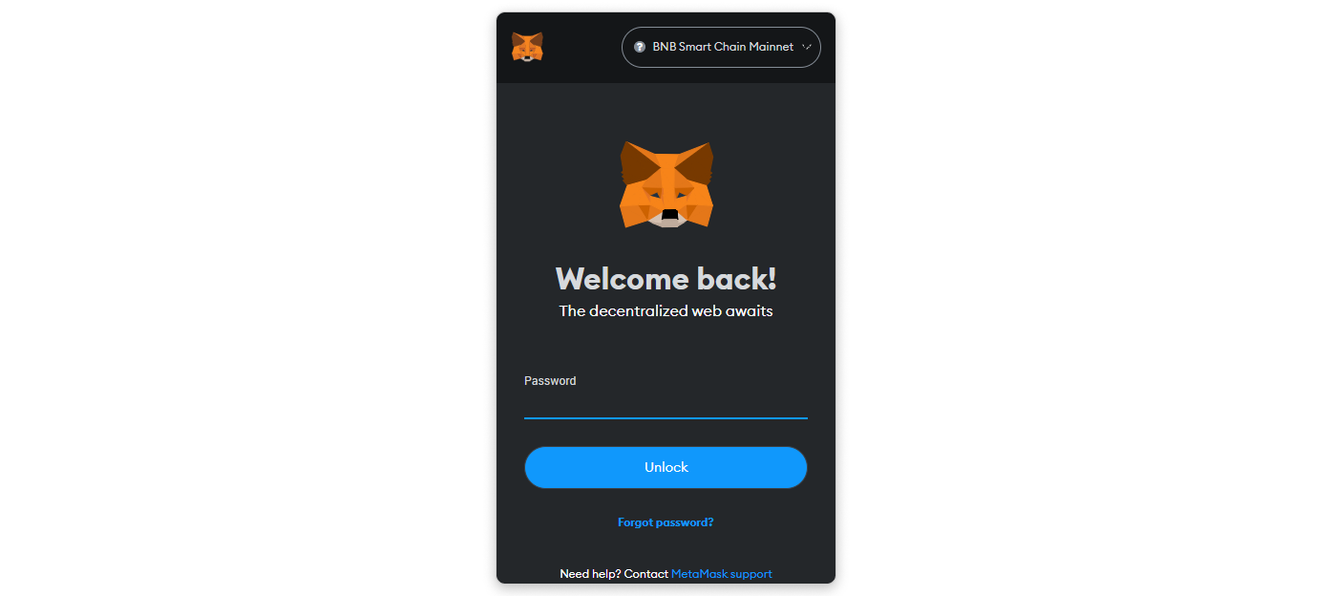Click the question mark network icon

pos(640,47)
